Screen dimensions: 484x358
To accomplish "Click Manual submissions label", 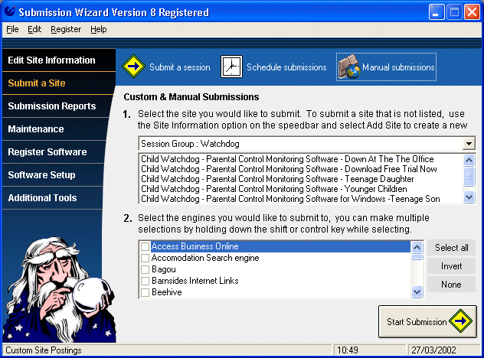I will (x=398, y=67).
